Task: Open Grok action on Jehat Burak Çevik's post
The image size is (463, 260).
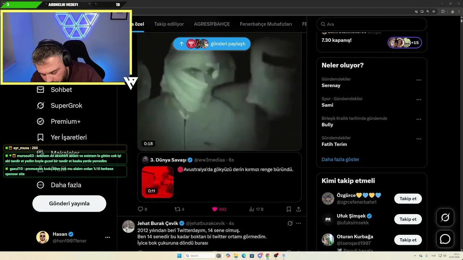Action: [x=290, y=223]
